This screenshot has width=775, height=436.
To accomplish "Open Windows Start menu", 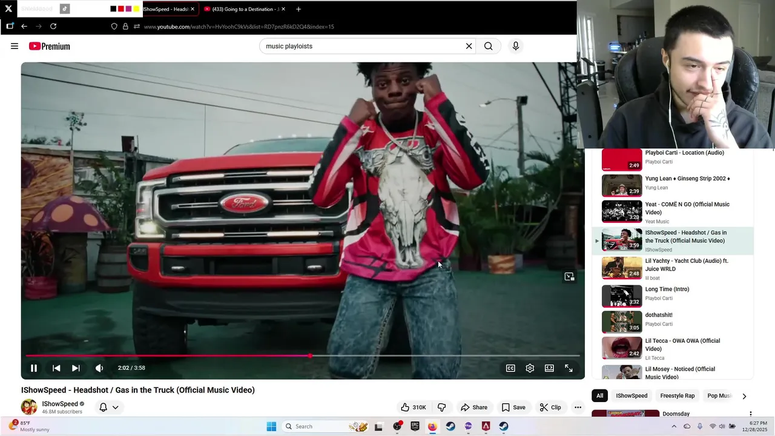I will pyautogui.click(x=271, y=426).
